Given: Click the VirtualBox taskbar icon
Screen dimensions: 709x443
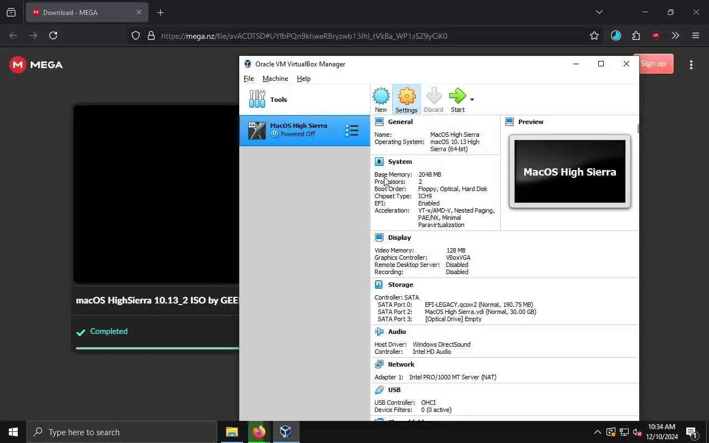Looking at the screenshot, I should (x=285, y=432).
